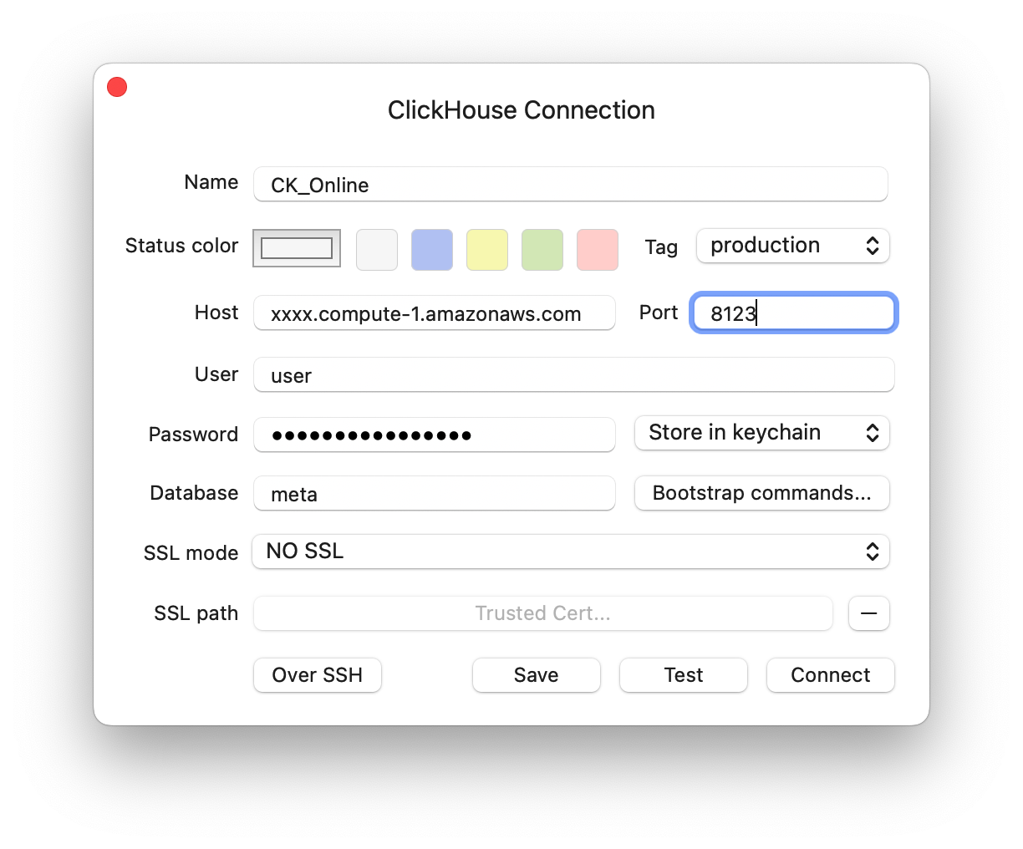
Task: Click the Test button
Action: pyautogui.click(x=683, y=675)
